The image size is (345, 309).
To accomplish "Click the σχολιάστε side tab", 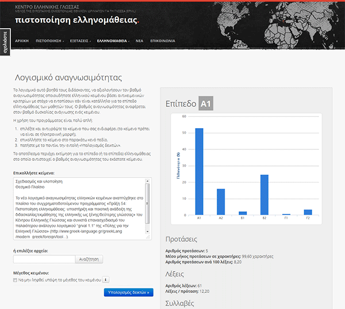I will [x=5, y=42].
